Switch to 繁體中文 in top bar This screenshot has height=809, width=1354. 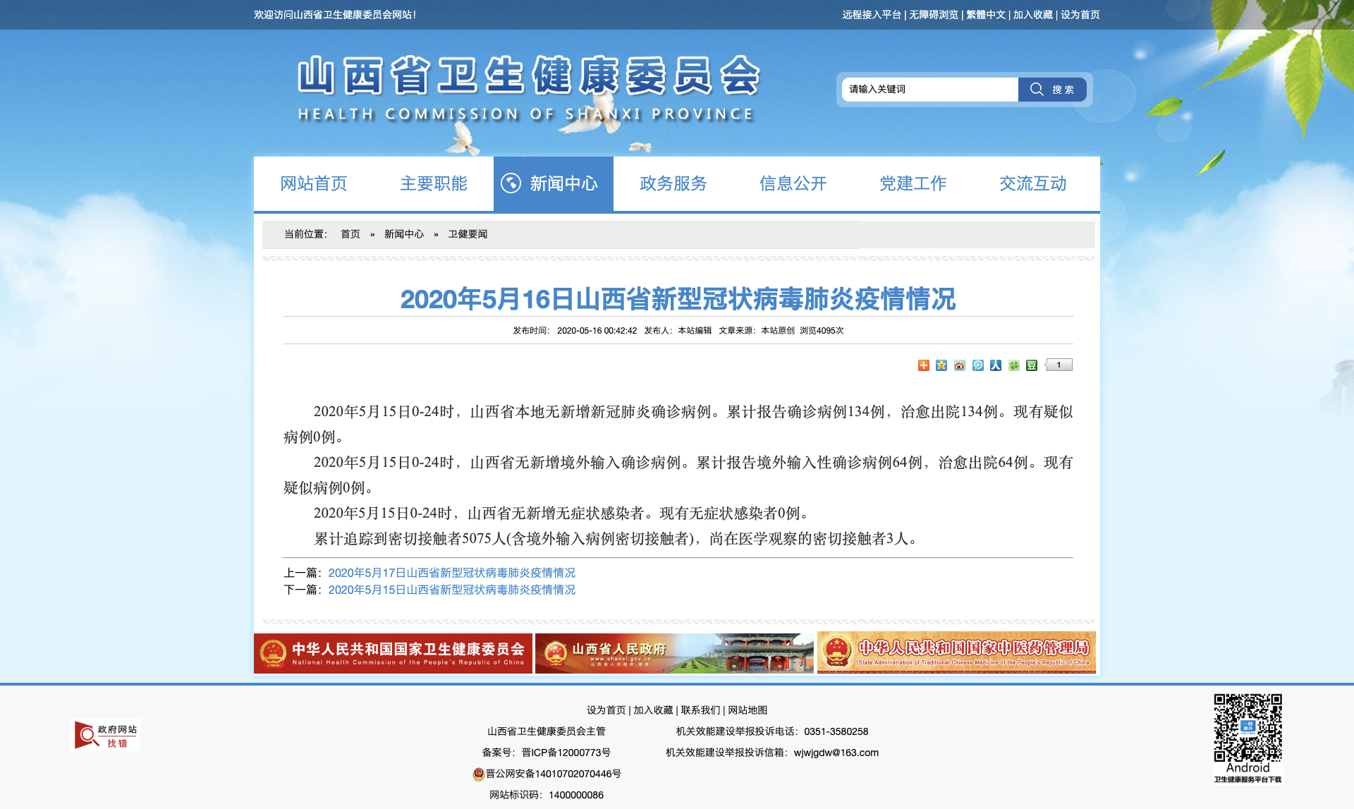(986, 15)
